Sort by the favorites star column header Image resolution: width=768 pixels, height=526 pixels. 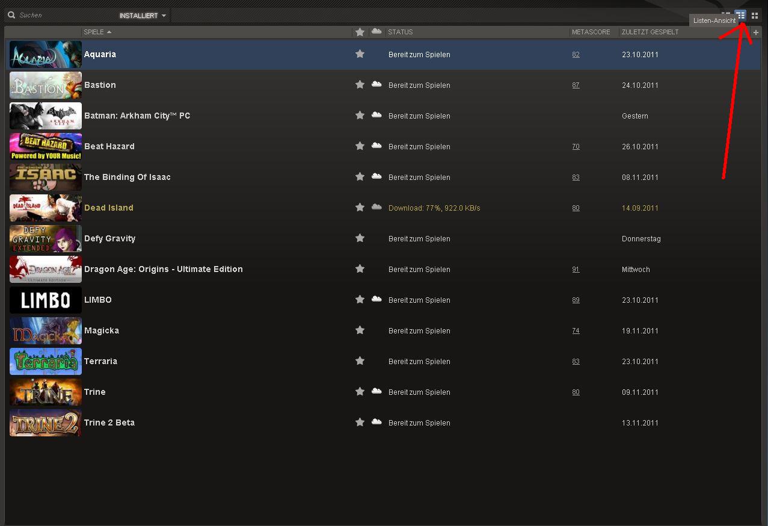[360, 32]
